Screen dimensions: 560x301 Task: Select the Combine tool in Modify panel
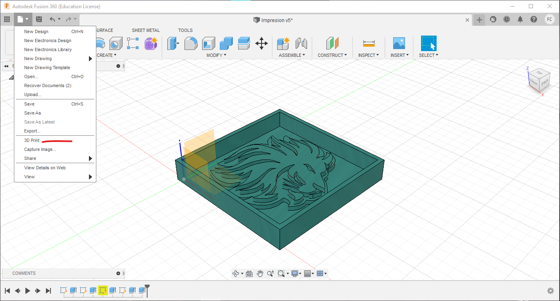click(226, 43)
